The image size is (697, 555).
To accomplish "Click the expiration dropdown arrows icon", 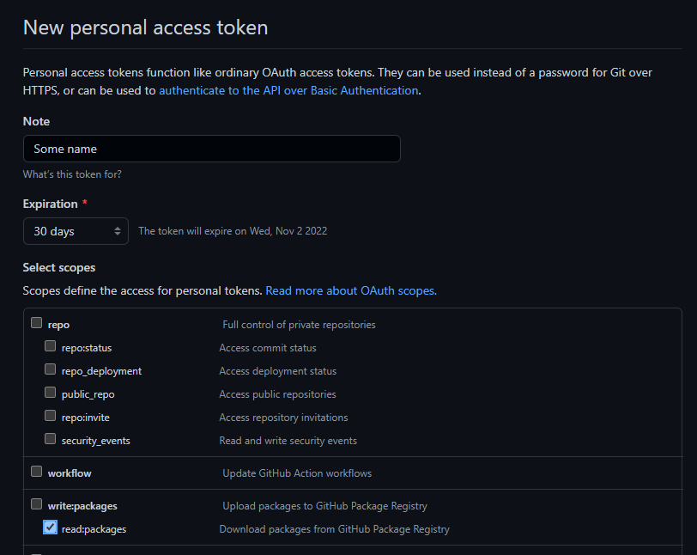I will pyautogui.click(x=118, y=231).
